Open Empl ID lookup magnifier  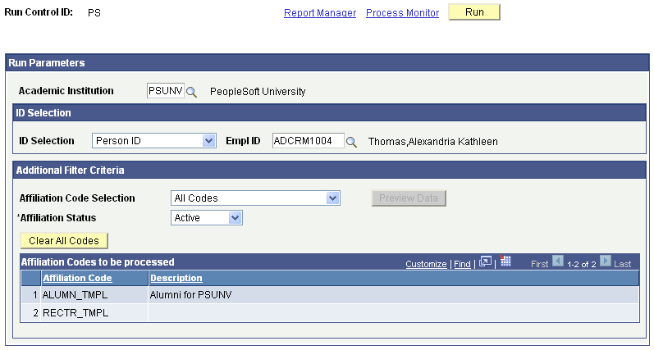(x=351, y=142)
